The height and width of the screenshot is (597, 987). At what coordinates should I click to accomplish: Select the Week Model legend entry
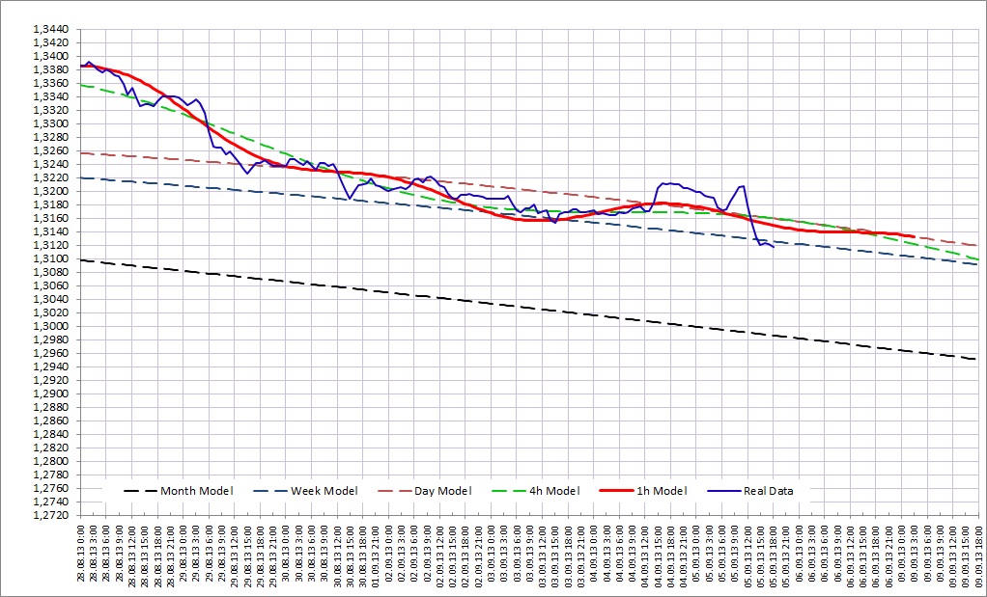coord(305,491)
